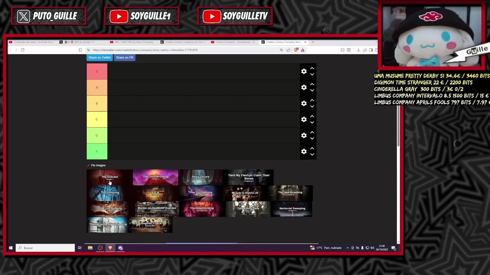This screenshot has width=490, height=275.
Task: Open Brave Rewards triangle icon
Action: pos(302,50)
